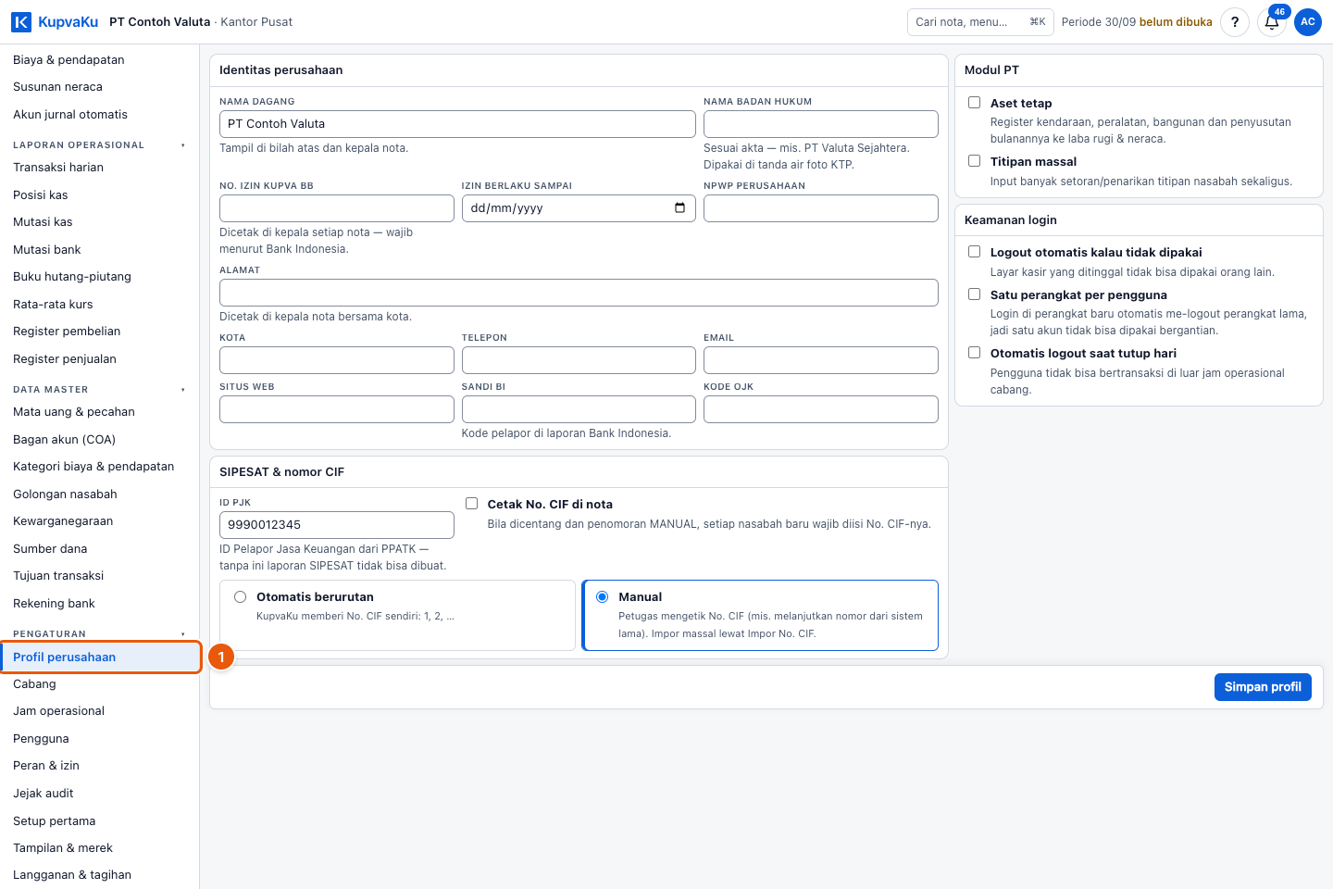Viewport: 1333px width, 889px height.
Task: Click the Sandi BI input field
Action: (579, 409)
